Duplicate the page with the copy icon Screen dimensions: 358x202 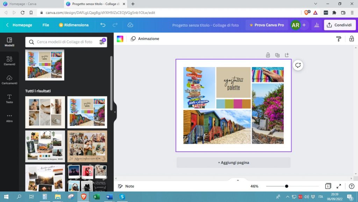pos(277,55)
